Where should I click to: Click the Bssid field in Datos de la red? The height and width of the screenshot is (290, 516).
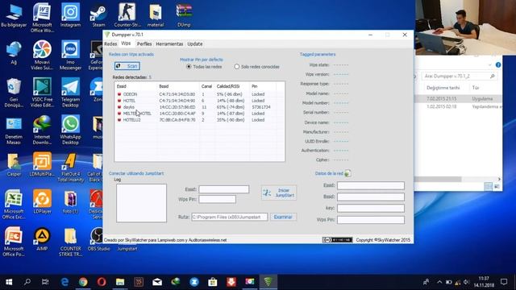point(371,197)
